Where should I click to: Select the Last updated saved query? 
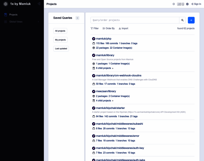[x=61, y=49]
